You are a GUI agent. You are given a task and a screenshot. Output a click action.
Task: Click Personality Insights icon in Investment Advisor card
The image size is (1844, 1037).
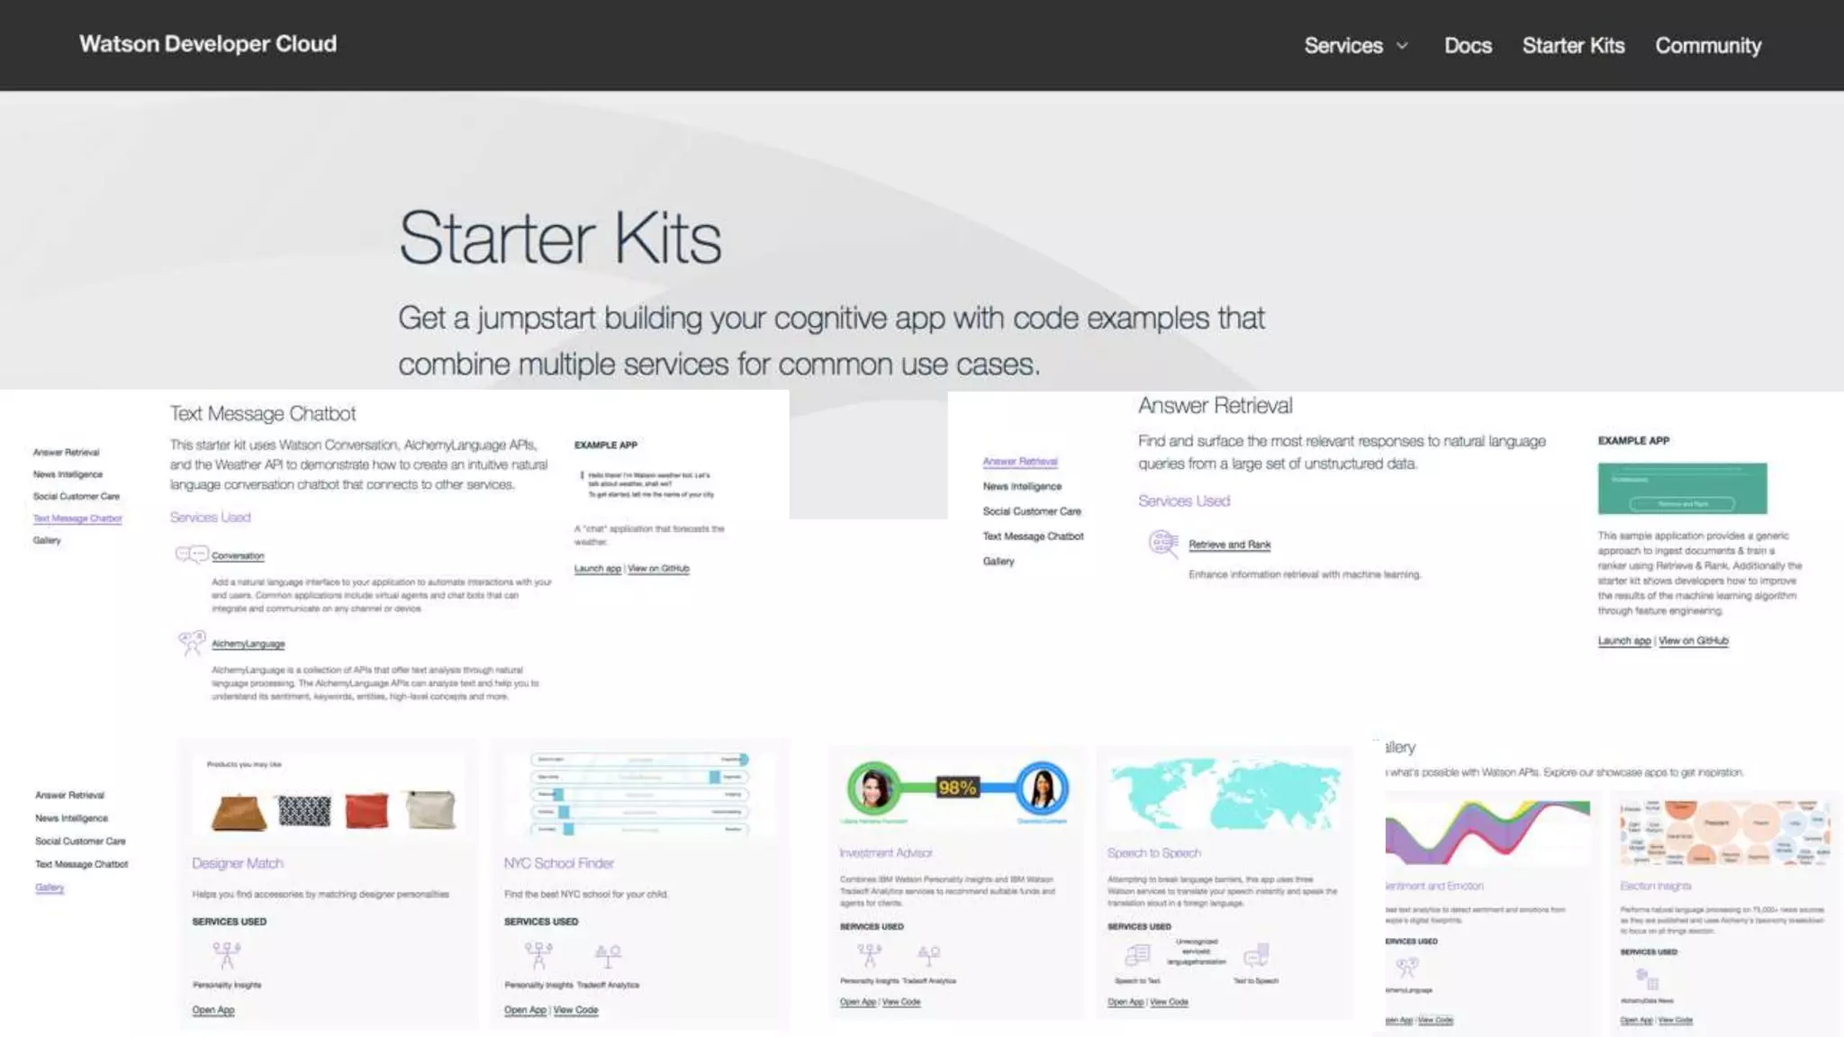tap(870, 954)
